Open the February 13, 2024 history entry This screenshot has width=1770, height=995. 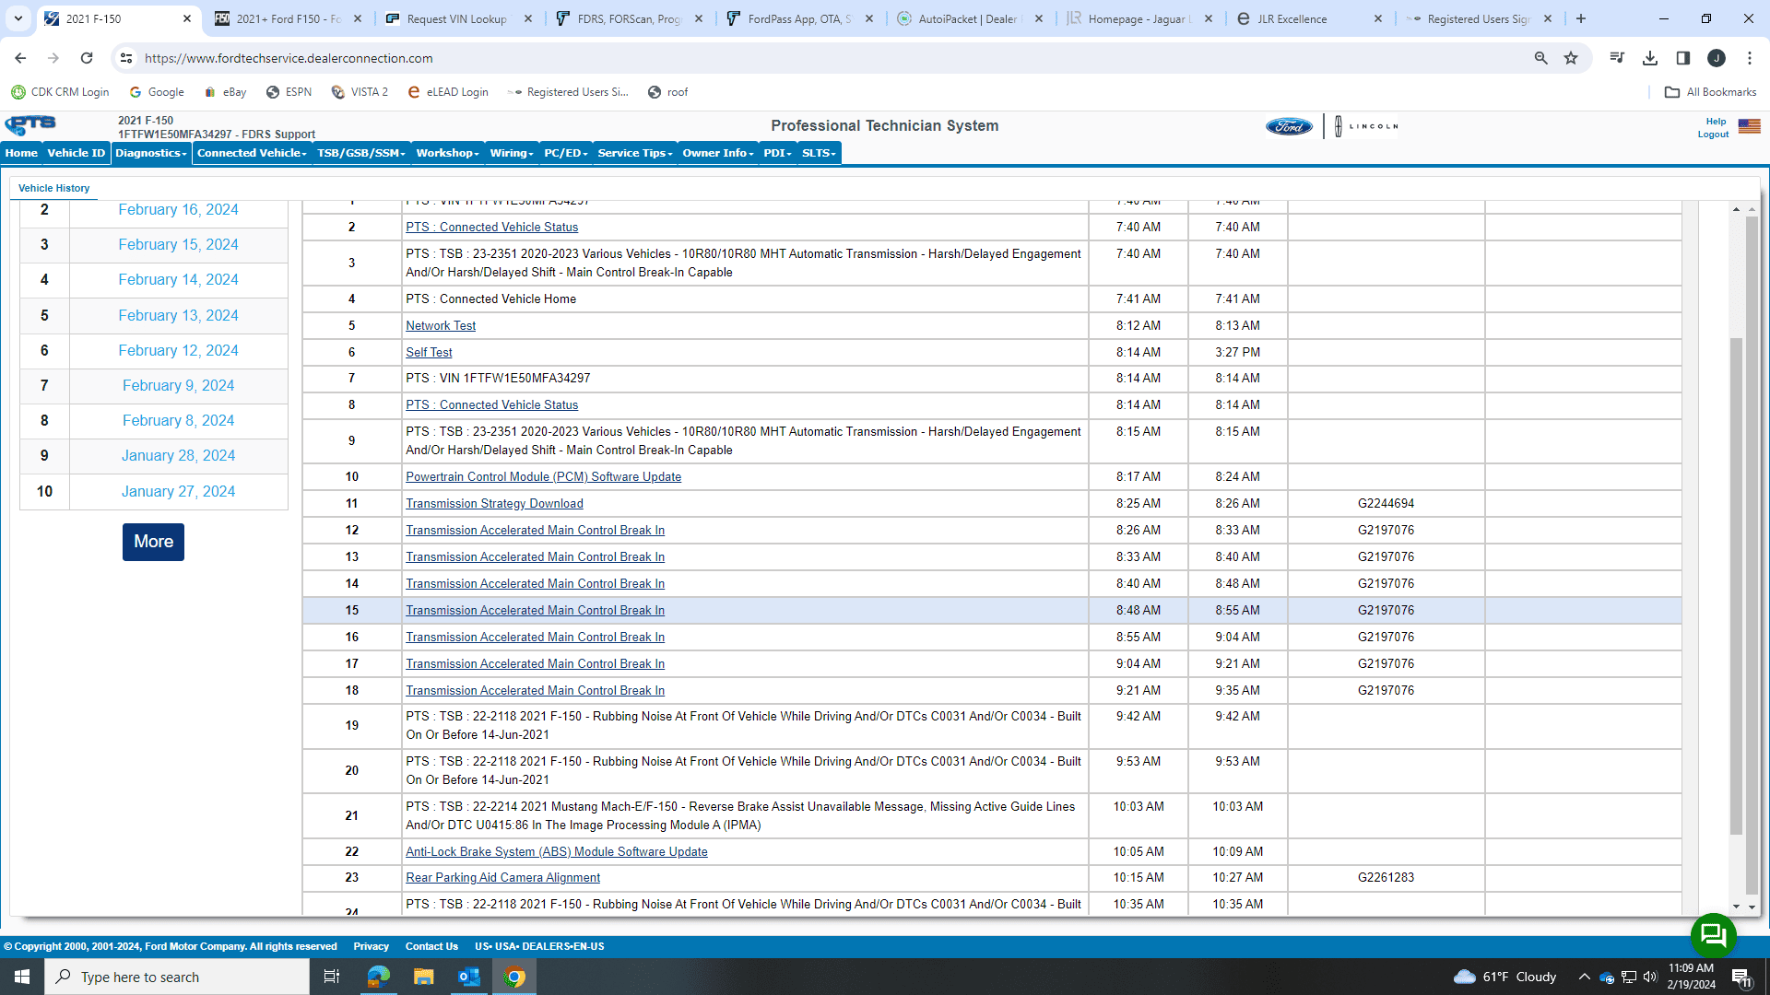(x=178, y=315)
